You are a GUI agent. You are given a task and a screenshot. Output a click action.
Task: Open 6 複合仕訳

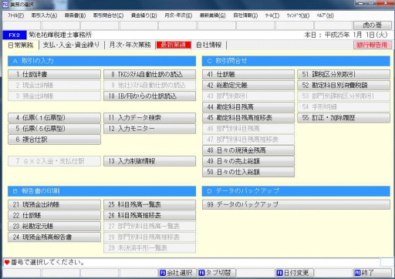point(54,139)
